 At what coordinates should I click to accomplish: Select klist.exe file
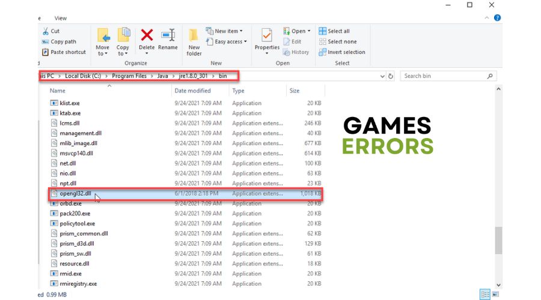pyautogui.click(x=185, y=103)
